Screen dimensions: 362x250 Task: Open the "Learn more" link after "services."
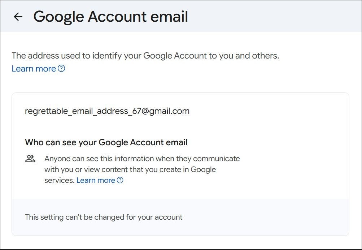click(x=96, y=180)
